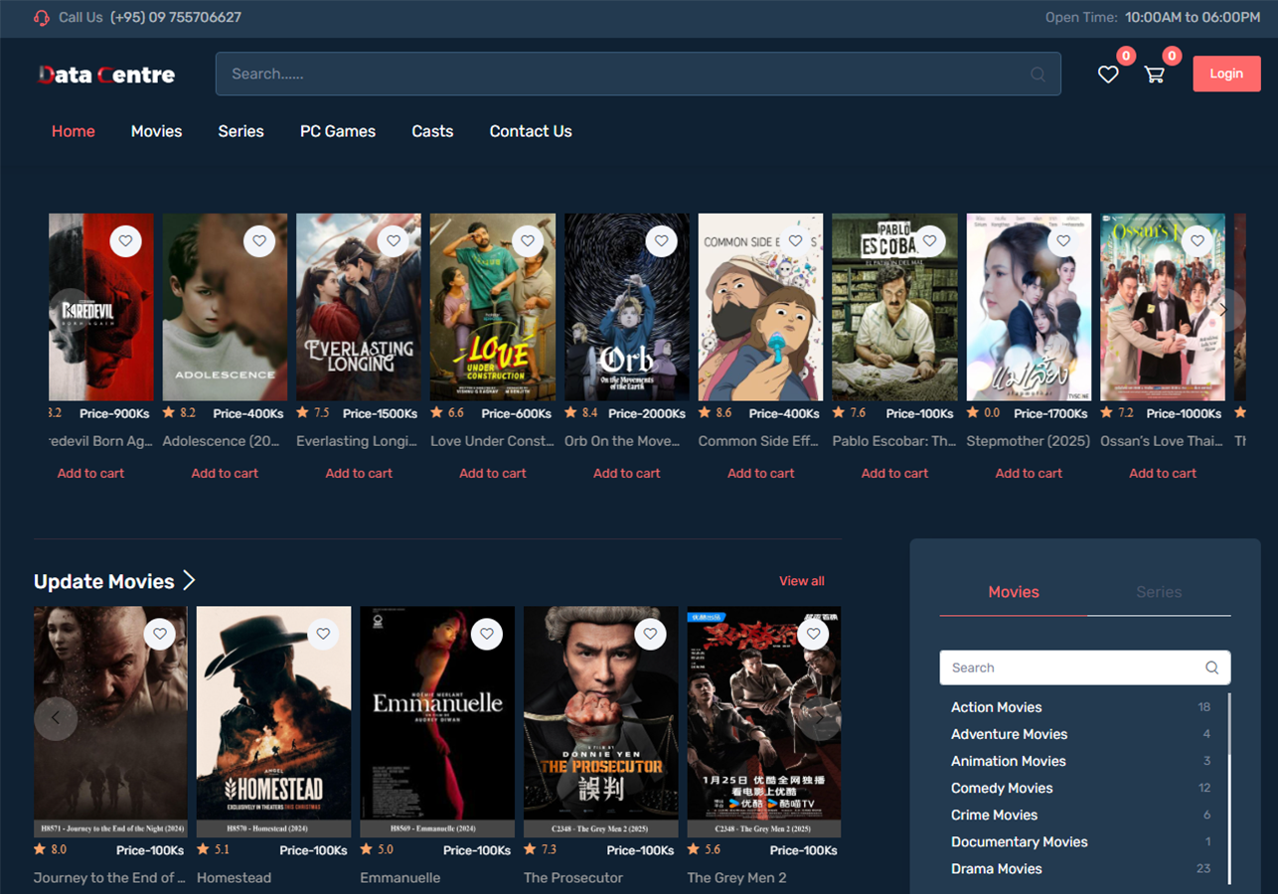Screen dimensions: 1278x894
Task: Favorite the Emmanuelle poster heart
Action: click(487, 634)
